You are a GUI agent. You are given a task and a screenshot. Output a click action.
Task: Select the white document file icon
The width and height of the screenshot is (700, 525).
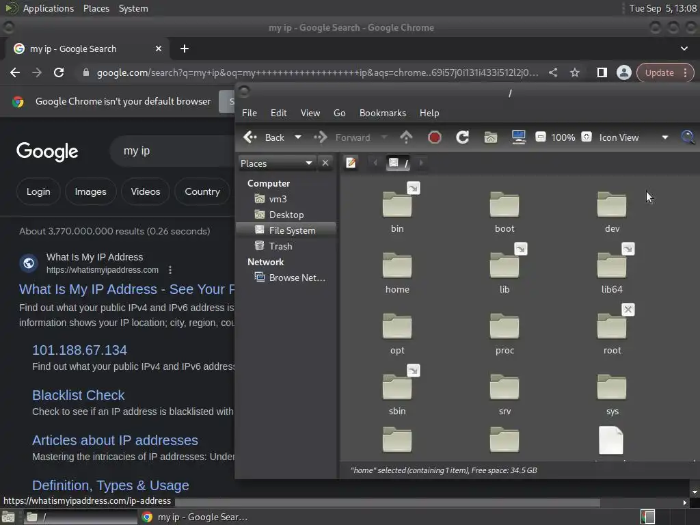pos(610,440)
